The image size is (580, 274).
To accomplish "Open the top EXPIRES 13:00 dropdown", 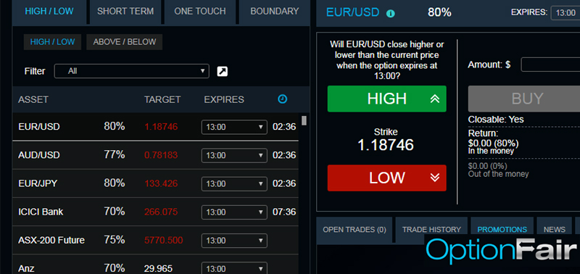I will point(565,13).
